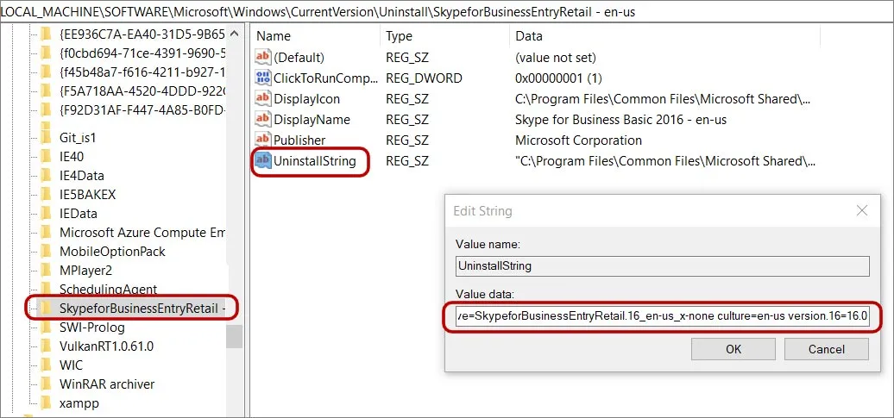Click the ClickToRunComp DWORD binary icon
The image size is (894, 418).
(x=263, y=78)
